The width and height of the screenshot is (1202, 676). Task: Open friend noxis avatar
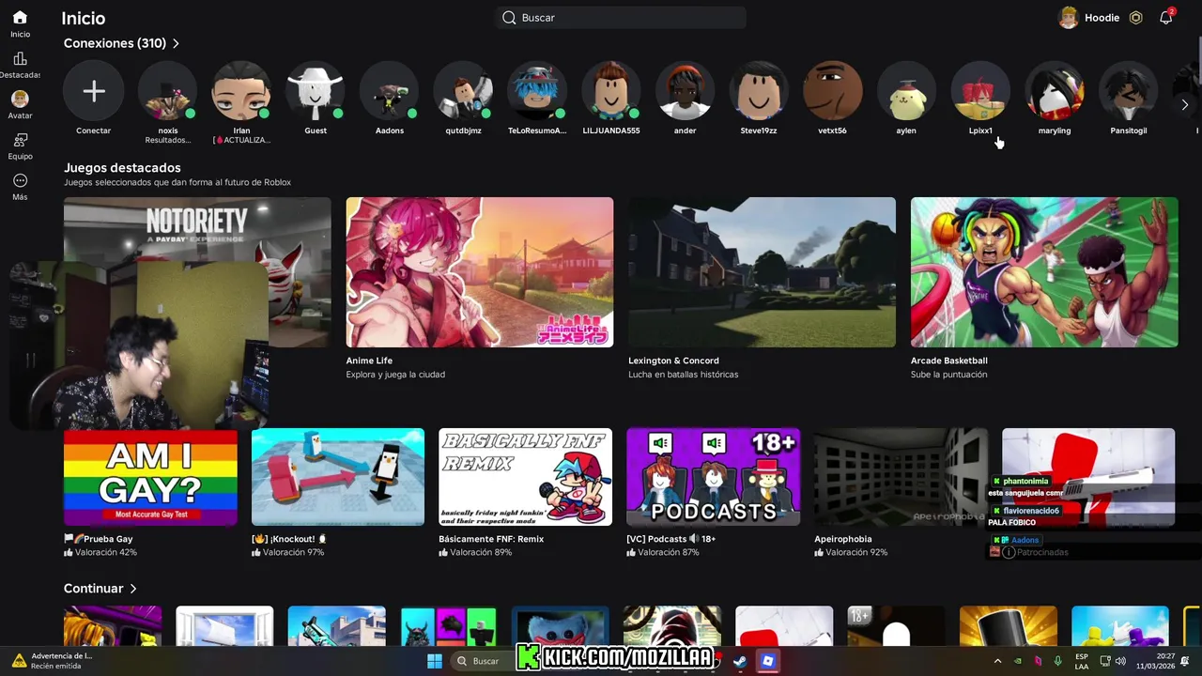pos(167,91)
